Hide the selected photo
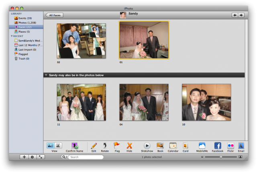 click(x=129, y=146)
